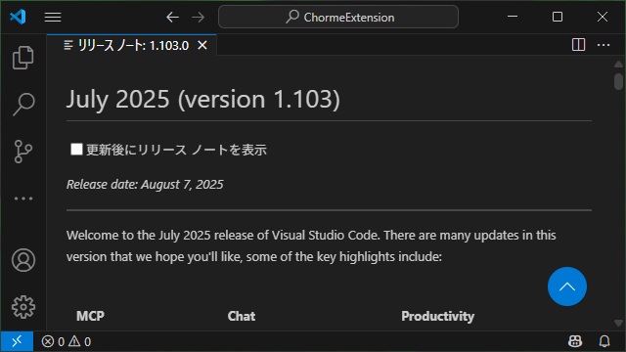Click the blue scroll-to-top button

[x=567, y=286]
